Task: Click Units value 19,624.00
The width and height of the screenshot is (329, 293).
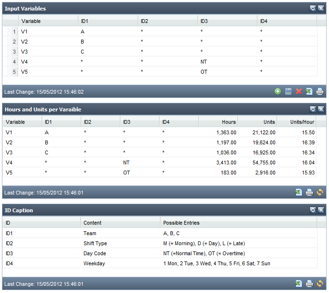Action: click(x=264, y=142)
